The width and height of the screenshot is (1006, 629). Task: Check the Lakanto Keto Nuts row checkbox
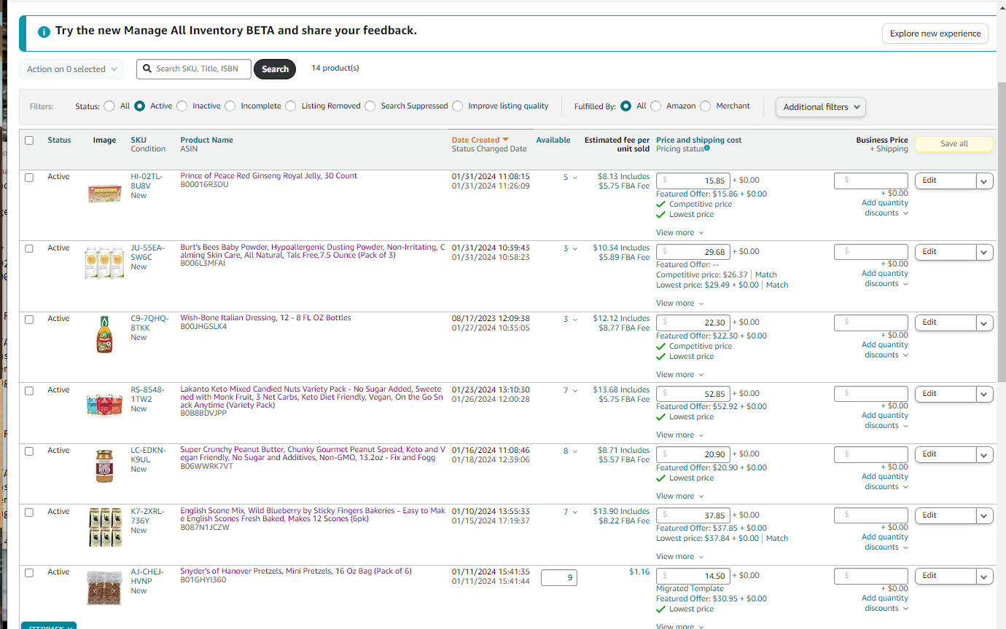point(29,390)
